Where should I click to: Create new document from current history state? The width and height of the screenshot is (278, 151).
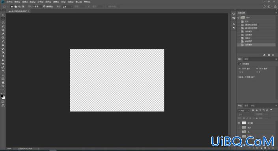pyautogui.click(x=264, y=55)
